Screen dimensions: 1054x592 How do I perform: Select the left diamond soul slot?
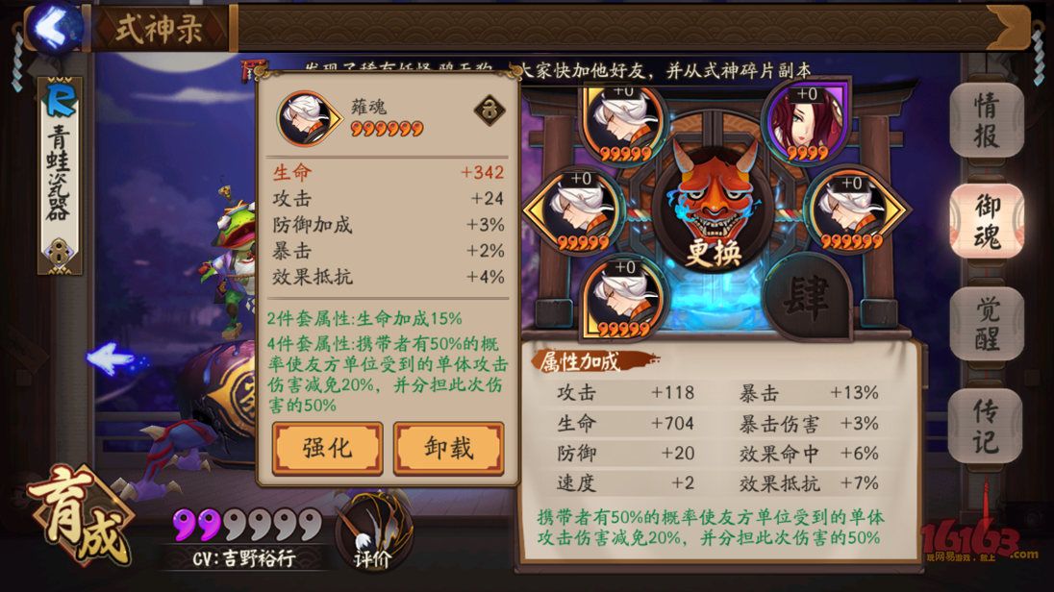576,211
